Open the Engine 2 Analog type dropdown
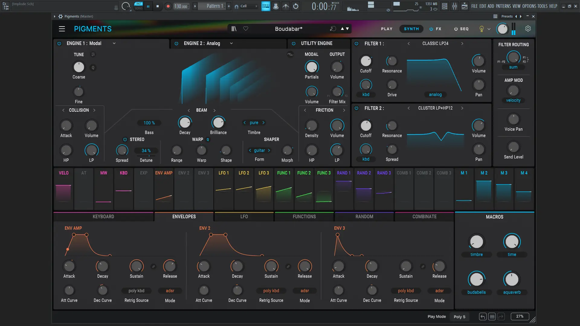 [231, 43]
